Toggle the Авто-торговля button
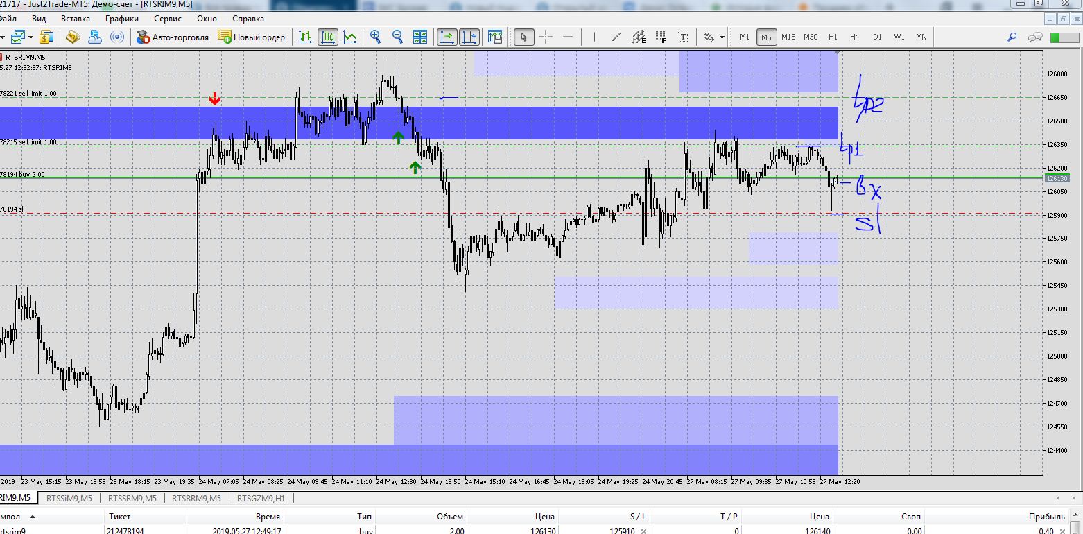The width and height of the screenshot is (1083, 534). (173, 37)
